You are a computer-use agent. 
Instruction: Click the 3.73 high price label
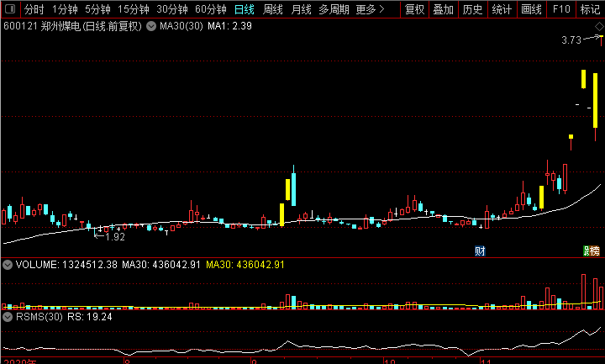pyautogui.click(x=571, y=40)
